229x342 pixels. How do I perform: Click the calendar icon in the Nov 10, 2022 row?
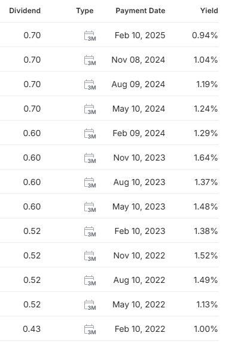(x=90, y=255)
